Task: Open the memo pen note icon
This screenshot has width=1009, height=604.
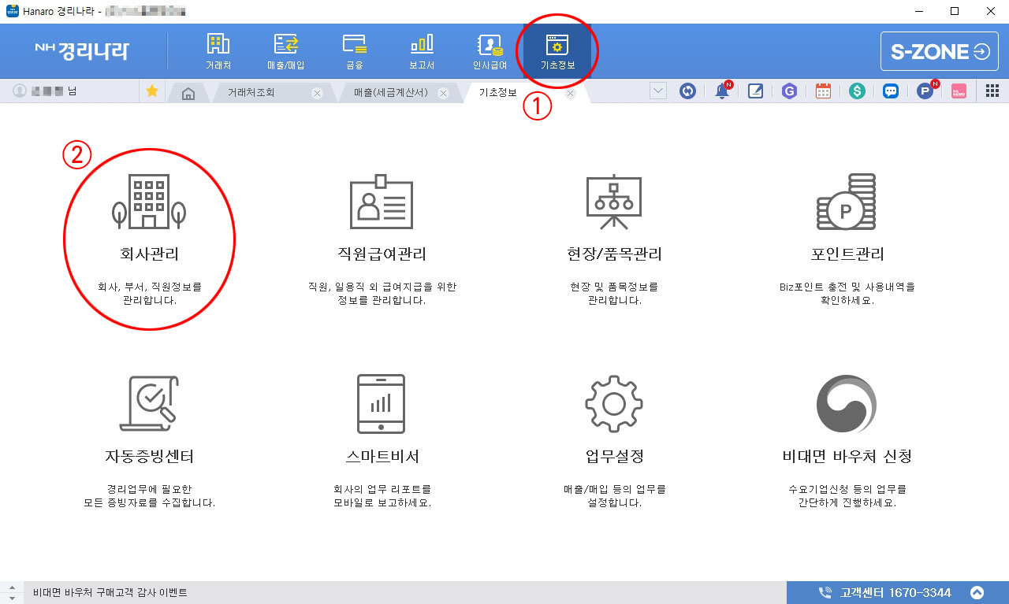Action: tap(755, 91)
